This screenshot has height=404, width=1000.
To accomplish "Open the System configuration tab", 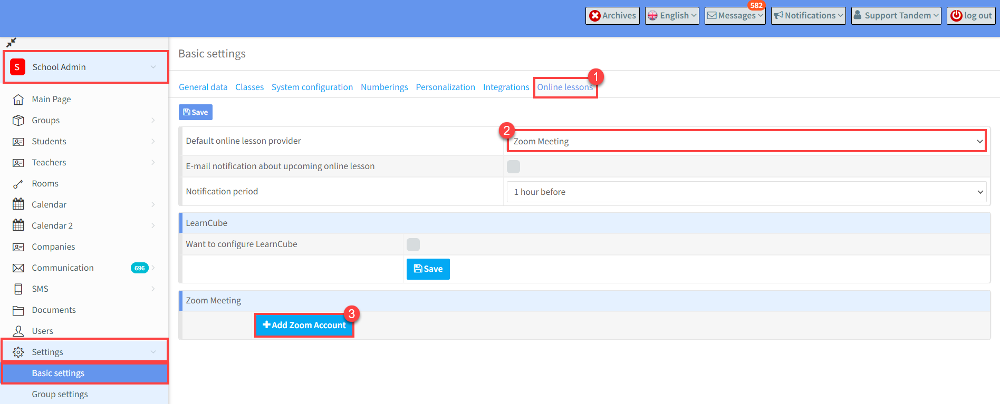I will pos(312,87).
